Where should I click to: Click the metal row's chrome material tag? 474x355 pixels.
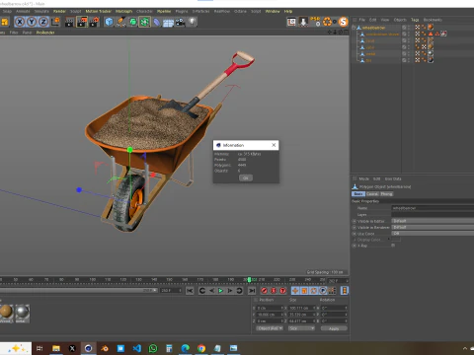click(431, 53)
